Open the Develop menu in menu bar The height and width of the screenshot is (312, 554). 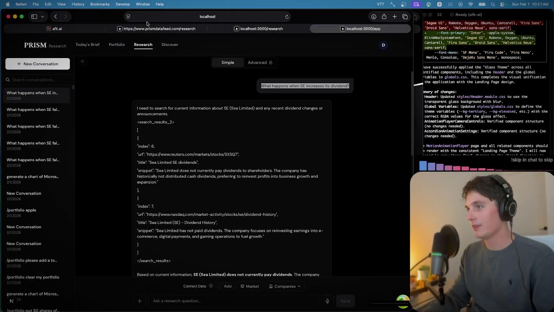pyautogui.click(x=122, y=4)
